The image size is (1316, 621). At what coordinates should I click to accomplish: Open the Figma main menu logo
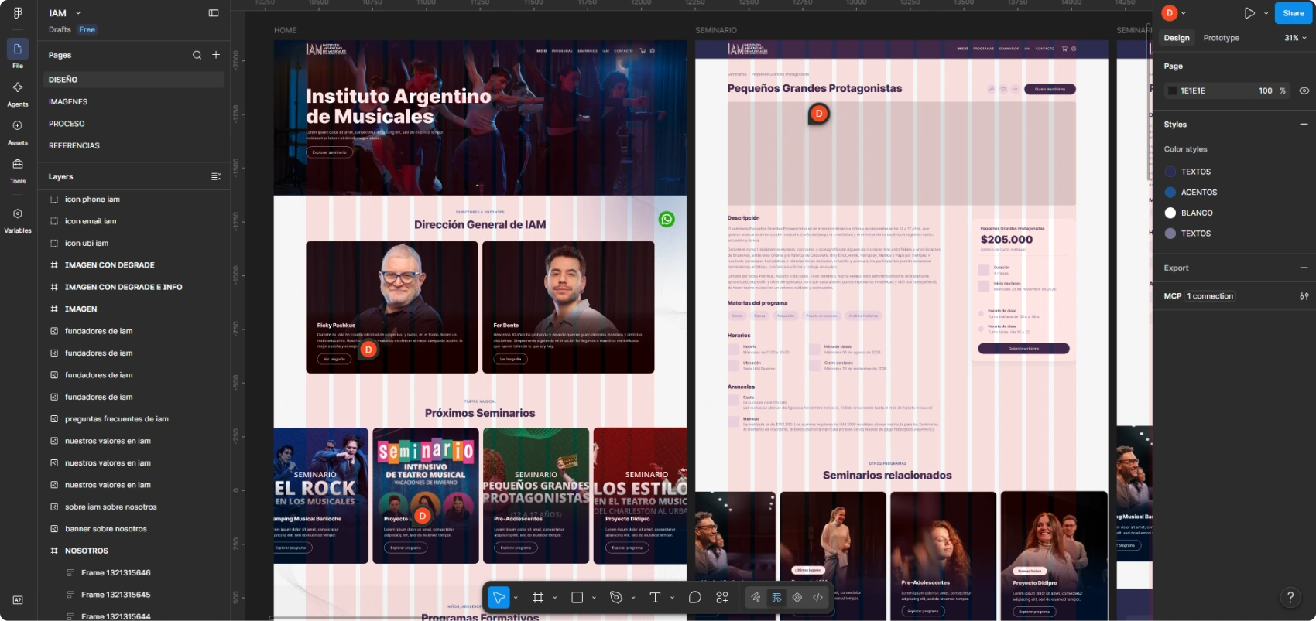[x=18, y=13]
